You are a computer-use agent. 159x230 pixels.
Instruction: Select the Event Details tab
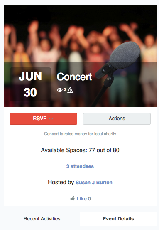point(118,219)
